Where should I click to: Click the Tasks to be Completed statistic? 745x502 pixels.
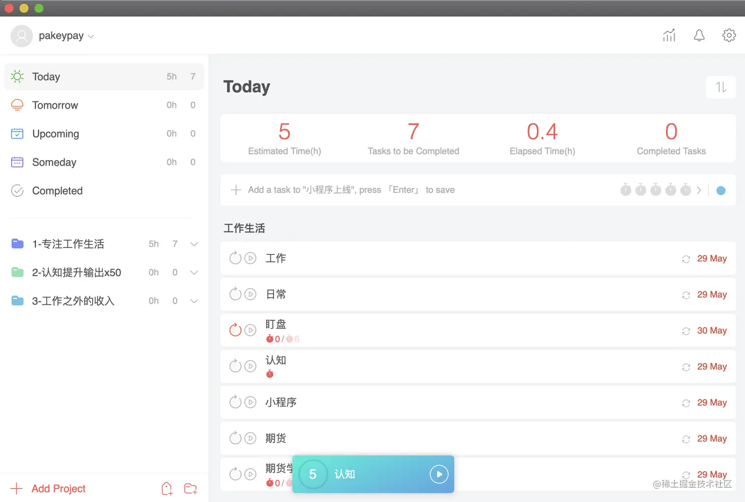pyautogui.click(x=413, y=138)
